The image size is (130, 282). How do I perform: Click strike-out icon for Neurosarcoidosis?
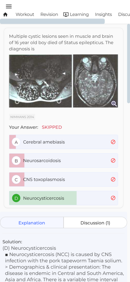pos(113,161)
